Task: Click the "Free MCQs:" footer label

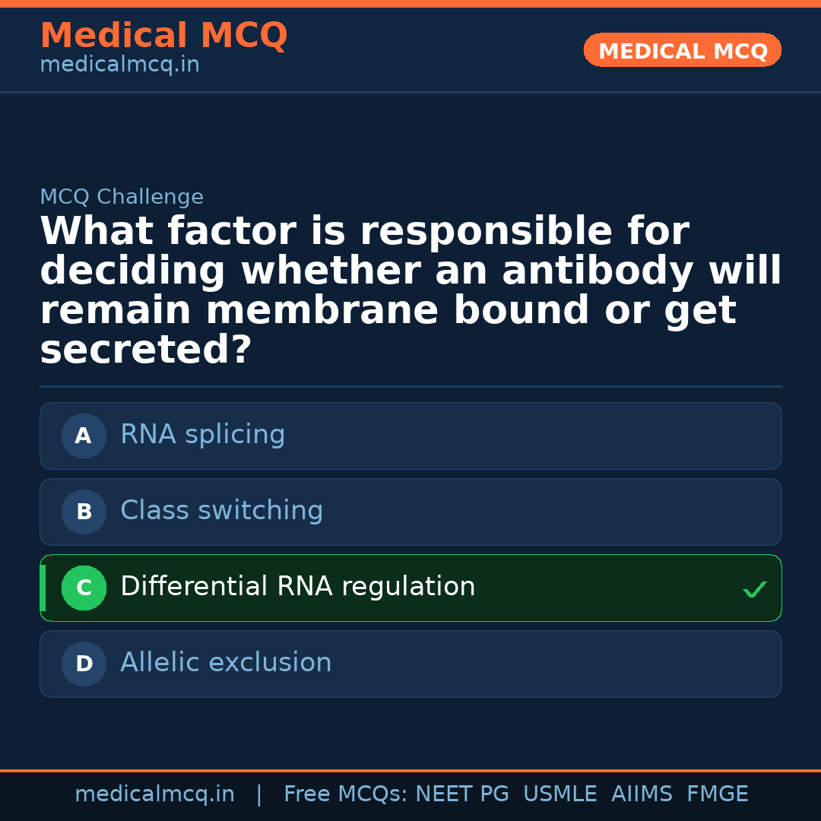Action: (x=346, y=794)
